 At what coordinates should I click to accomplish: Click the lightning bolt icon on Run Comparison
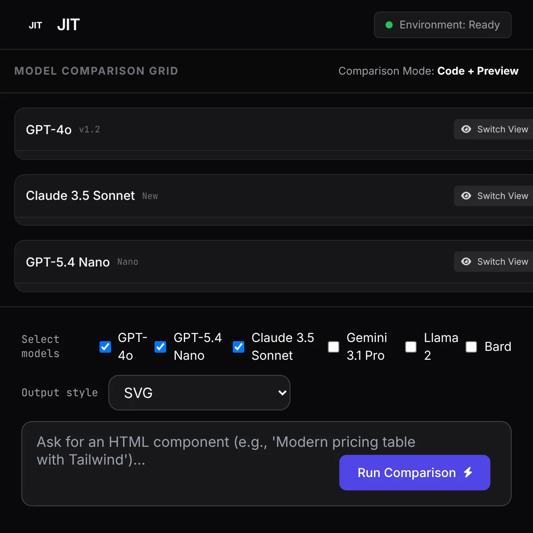tap(468, 473)
